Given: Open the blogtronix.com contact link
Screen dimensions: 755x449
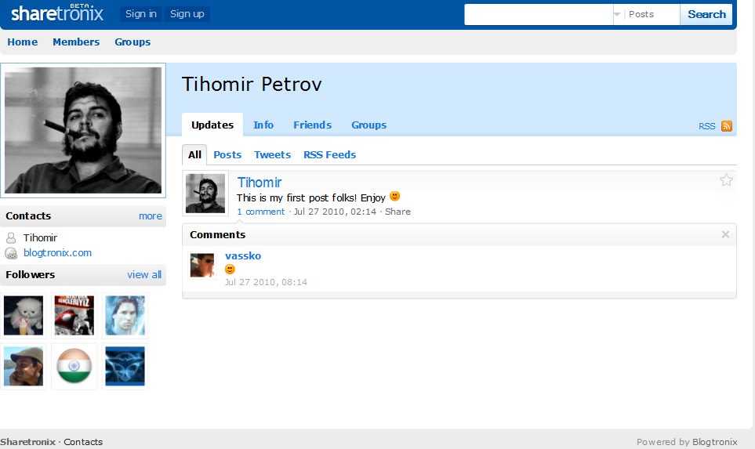Looking at the screenshot, I should (x=57, y=252).
